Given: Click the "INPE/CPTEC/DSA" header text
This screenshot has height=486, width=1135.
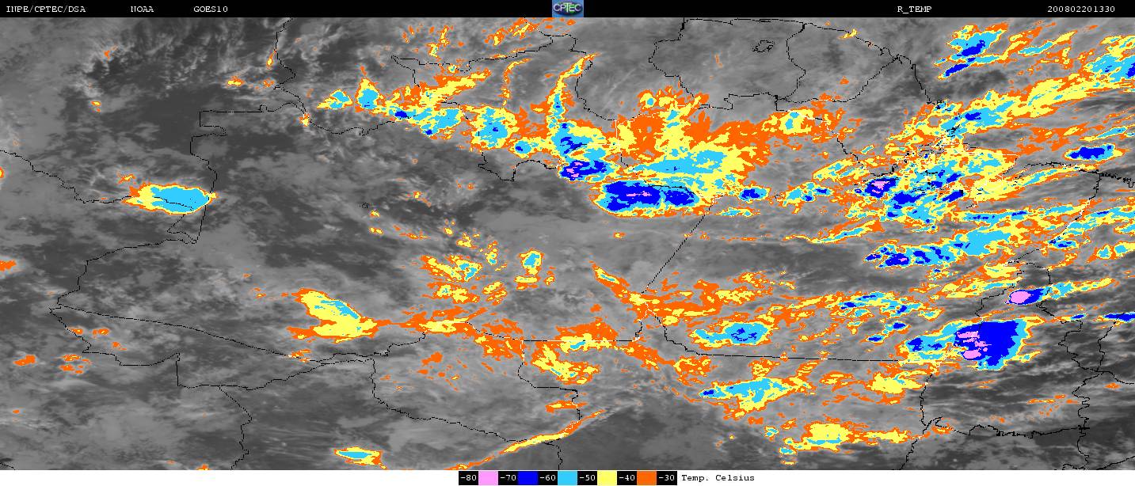Looking at the screenshot, I should tap(45, 9).
